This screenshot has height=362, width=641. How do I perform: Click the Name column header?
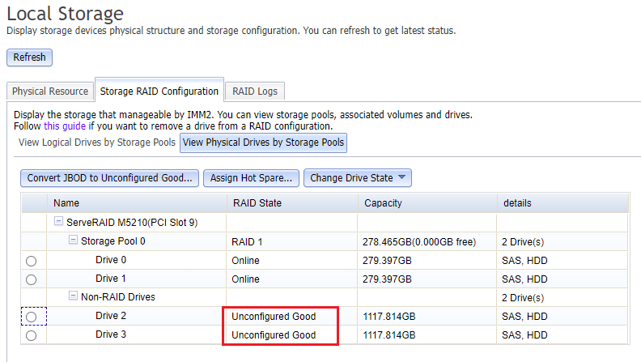[66, 203]
